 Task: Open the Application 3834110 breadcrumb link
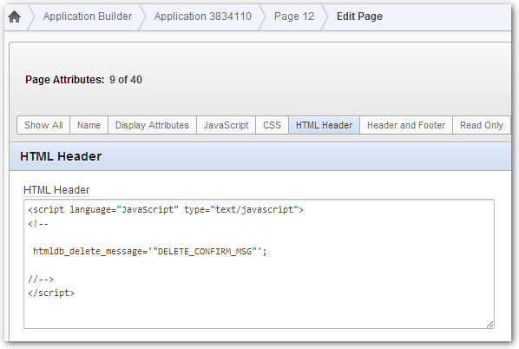pyautogui.click(x=202, y=16)
